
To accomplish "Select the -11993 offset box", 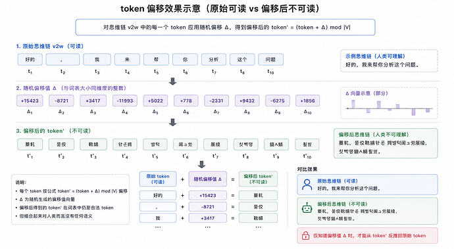I will point(125,101).
